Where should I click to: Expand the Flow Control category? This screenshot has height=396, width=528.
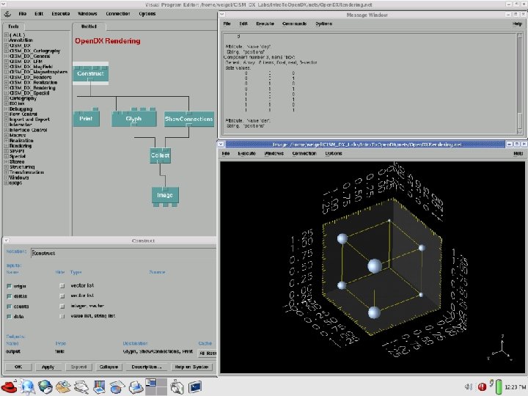6,114
